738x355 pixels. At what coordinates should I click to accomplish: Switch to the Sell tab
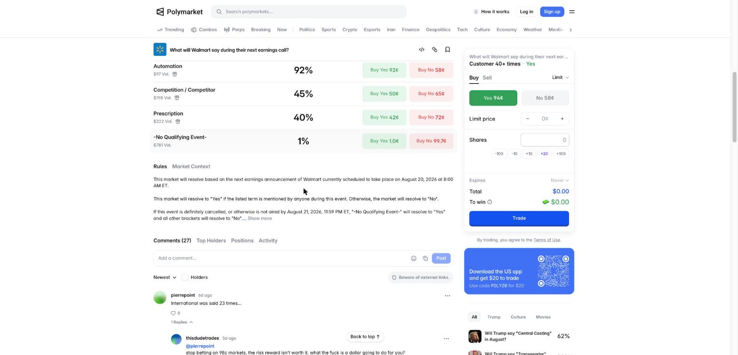(487, 78)
